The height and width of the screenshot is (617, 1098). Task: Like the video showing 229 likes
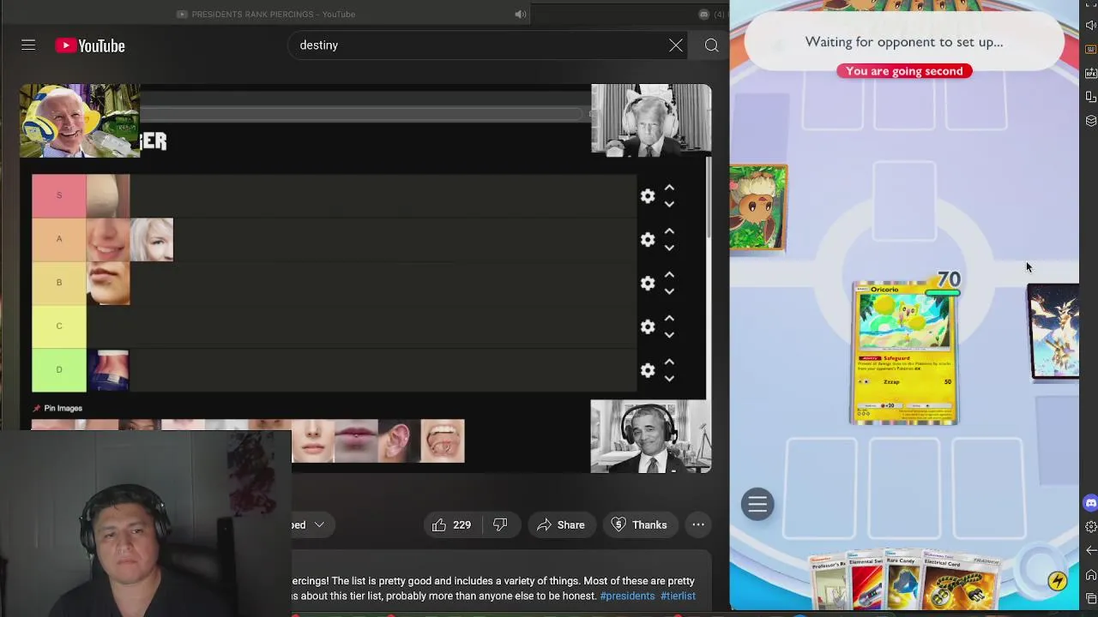pos(452,524)
